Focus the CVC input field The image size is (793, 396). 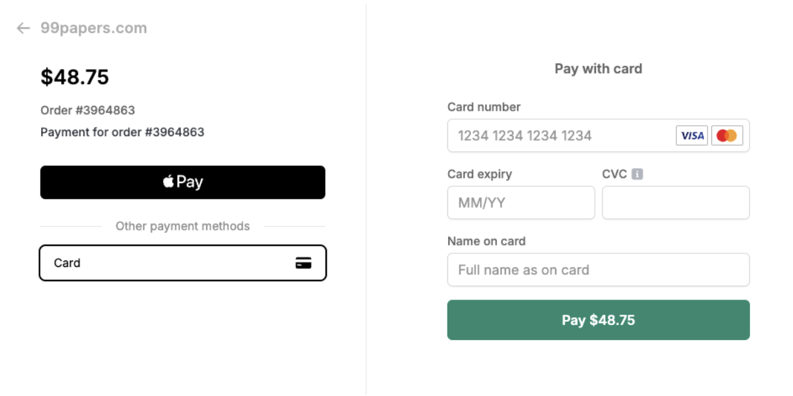[676, 203]
